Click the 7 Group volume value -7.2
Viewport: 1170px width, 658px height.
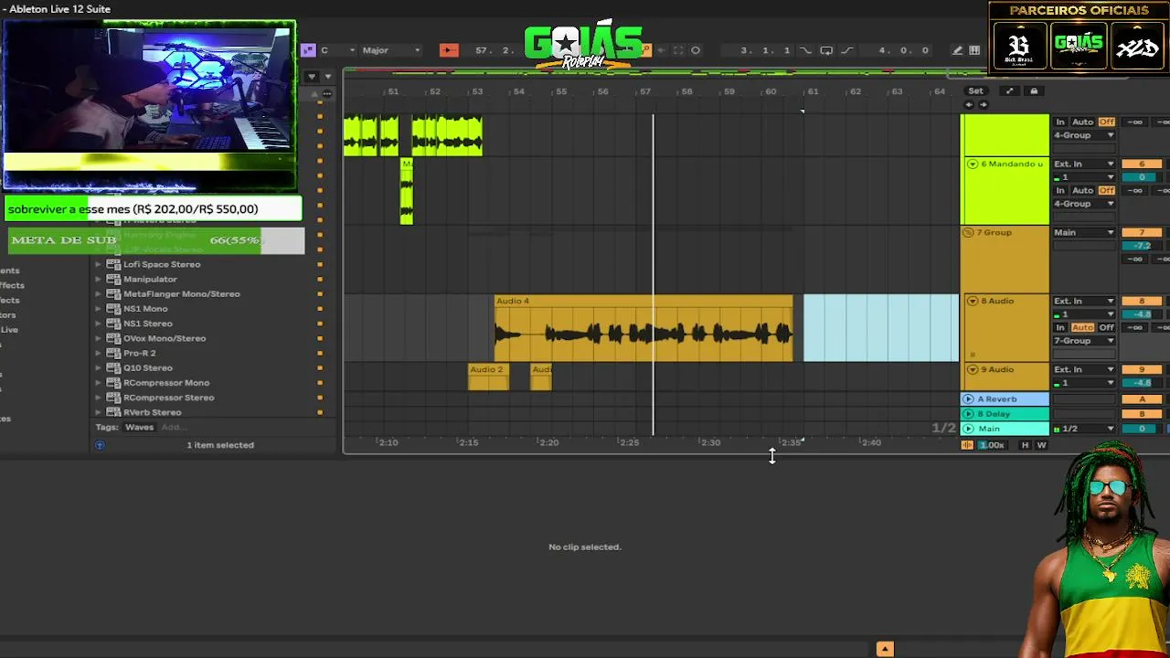pos(1141,246)
